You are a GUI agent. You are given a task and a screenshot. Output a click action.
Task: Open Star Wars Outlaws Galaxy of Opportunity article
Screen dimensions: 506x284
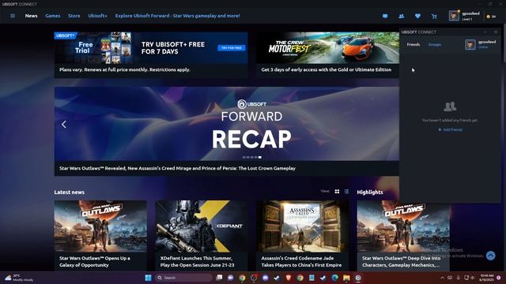coord(100,235)
